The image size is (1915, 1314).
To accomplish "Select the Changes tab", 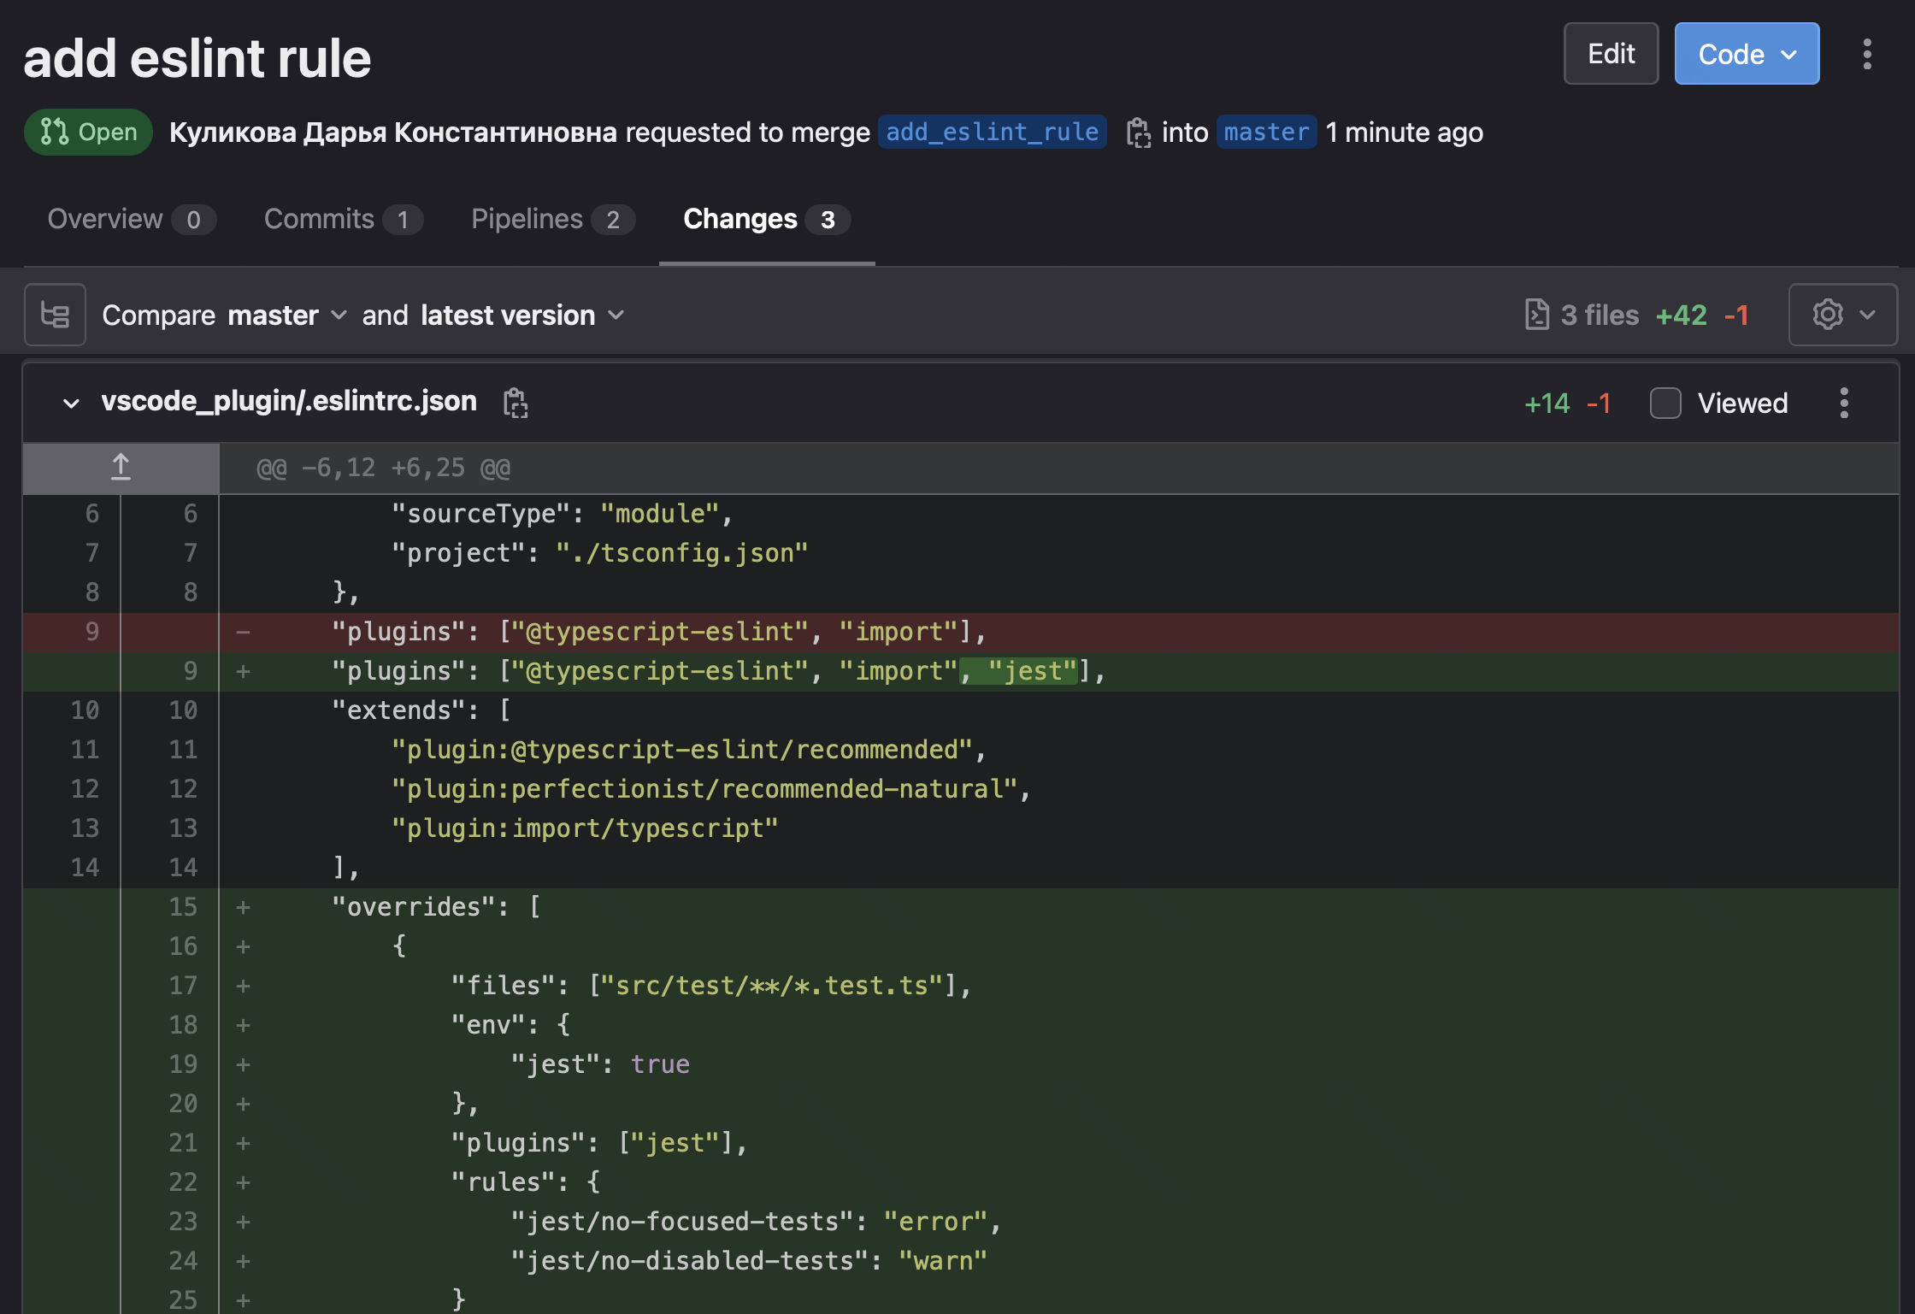I will coord(766,219).
